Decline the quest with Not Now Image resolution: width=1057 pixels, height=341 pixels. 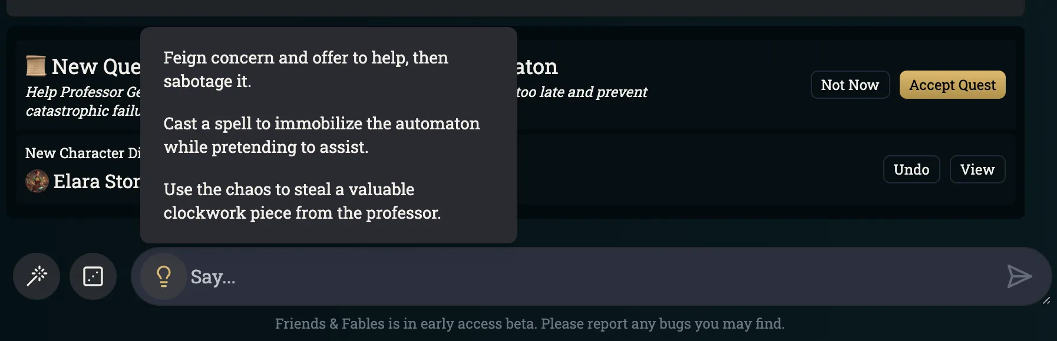pyautogui.click(x=850, y=85)
